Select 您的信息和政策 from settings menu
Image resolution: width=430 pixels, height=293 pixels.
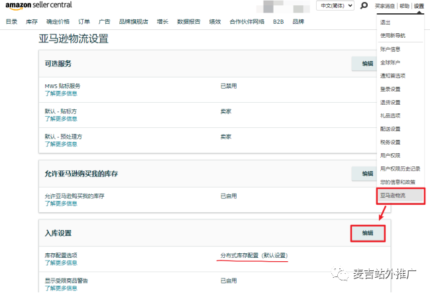[398, 182]
